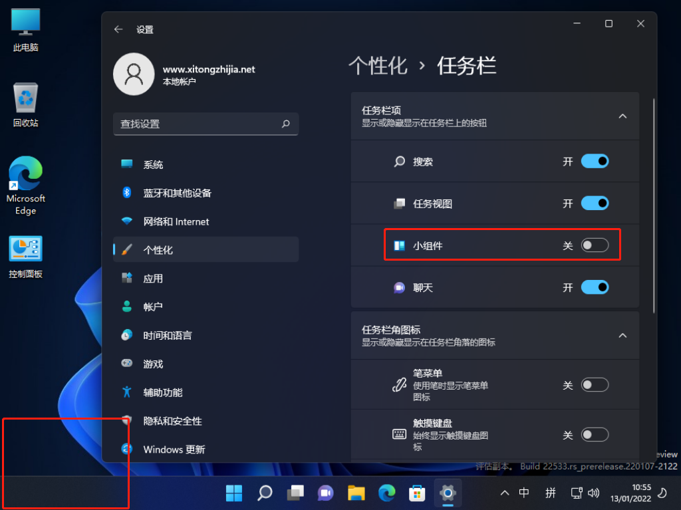
Task: Turn on the 小组件 toggle
Action: point(595,245)
